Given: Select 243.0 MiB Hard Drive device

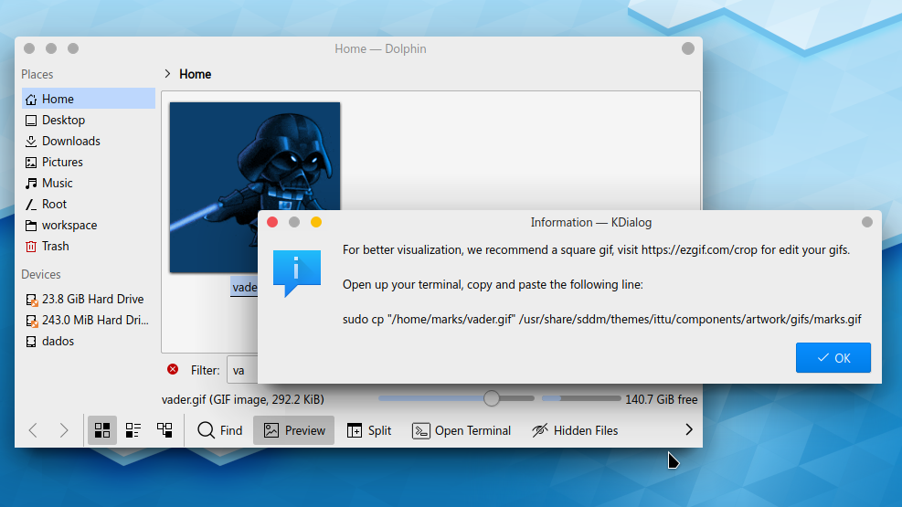Looking at the screenshot, I should pyautogui.click(x=89, y=320).
